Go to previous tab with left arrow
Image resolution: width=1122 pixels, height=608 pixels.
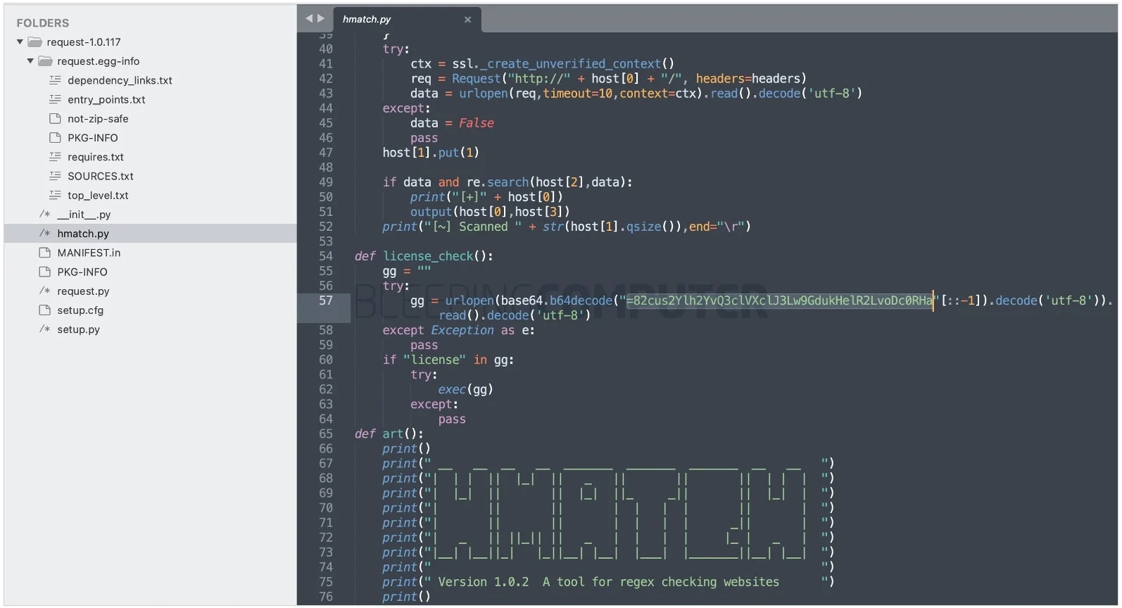click(x=308, y=19)
